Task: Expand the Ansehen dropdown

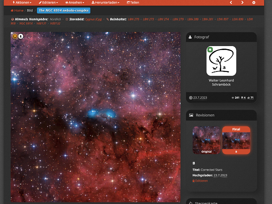Action: tap(75, 3)
